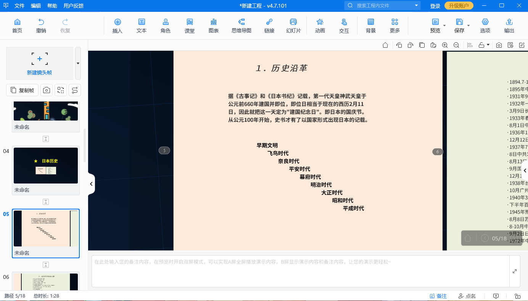Click the 升级账户 upgrade button
528x301 pixels.
pos(459,6)
